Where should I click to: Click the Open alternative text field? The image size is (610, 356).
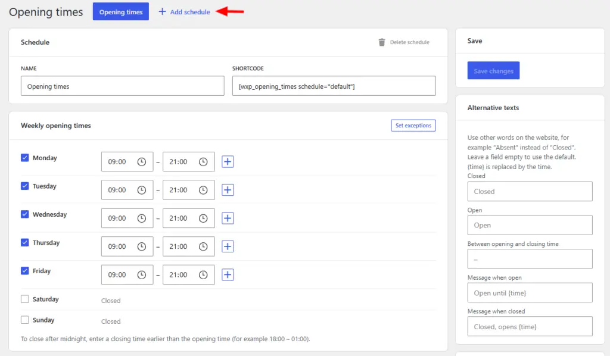[530, 225]
